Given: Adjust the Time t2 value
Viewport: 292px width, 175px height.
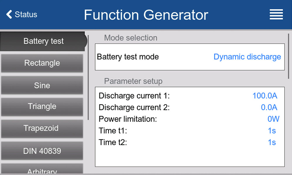Looking at the screenshot, I should [272, 142].
